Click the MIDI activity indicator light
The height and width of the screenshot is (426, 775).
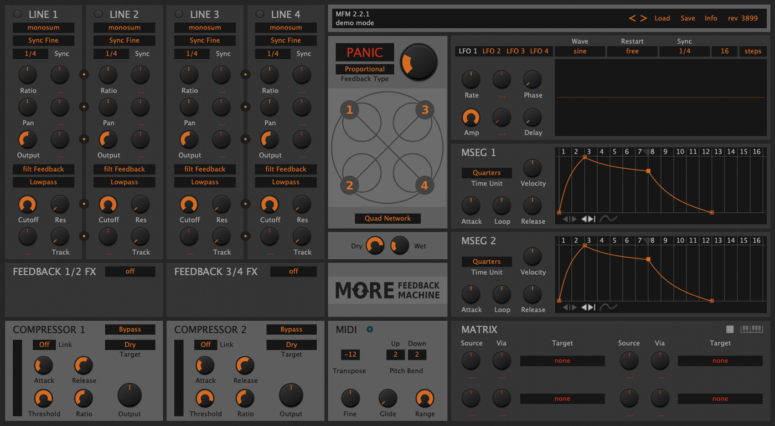click(x=370, y=330)
